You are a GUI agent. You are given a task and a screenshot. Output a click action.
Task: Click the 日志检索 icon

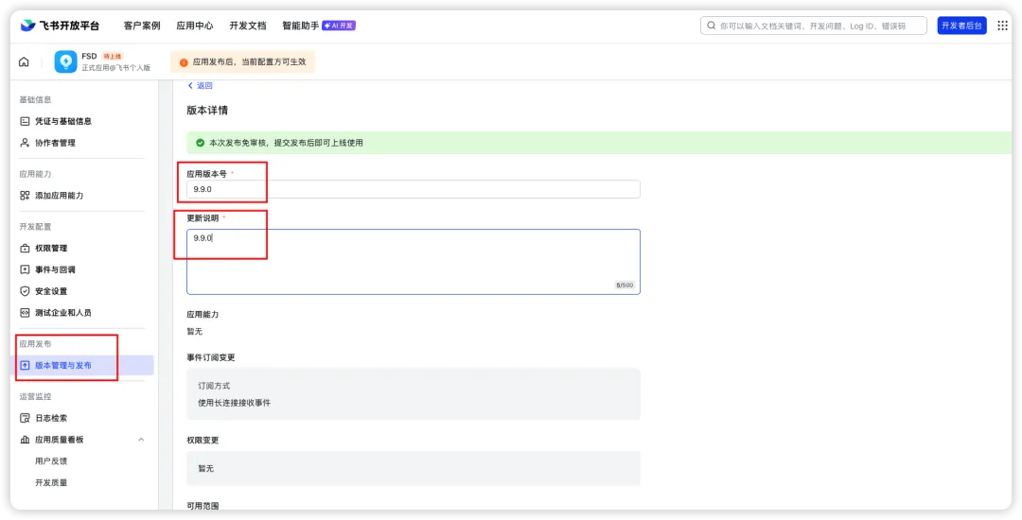point(25,418)
